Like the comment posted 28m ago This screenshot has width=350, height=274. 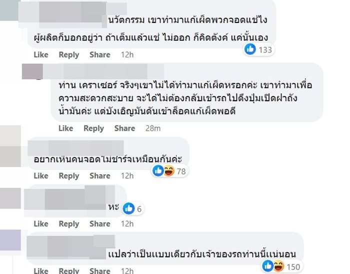pos(66,128)
